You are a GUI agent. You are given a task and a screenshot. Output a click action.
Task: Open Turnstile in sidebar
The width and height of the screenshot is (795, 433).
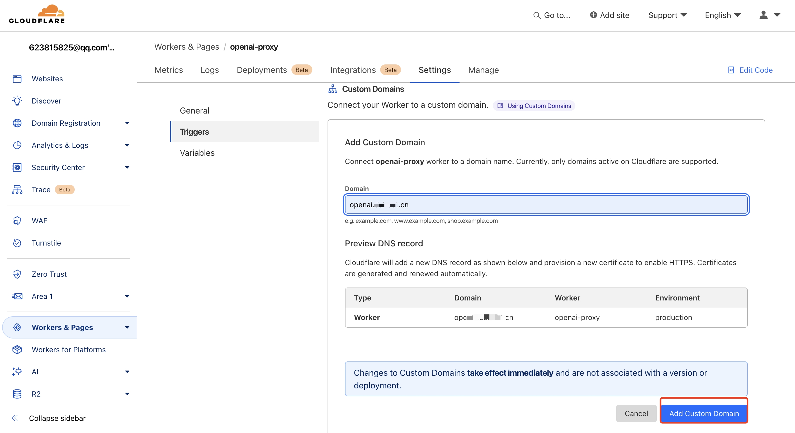click(46, 243)
